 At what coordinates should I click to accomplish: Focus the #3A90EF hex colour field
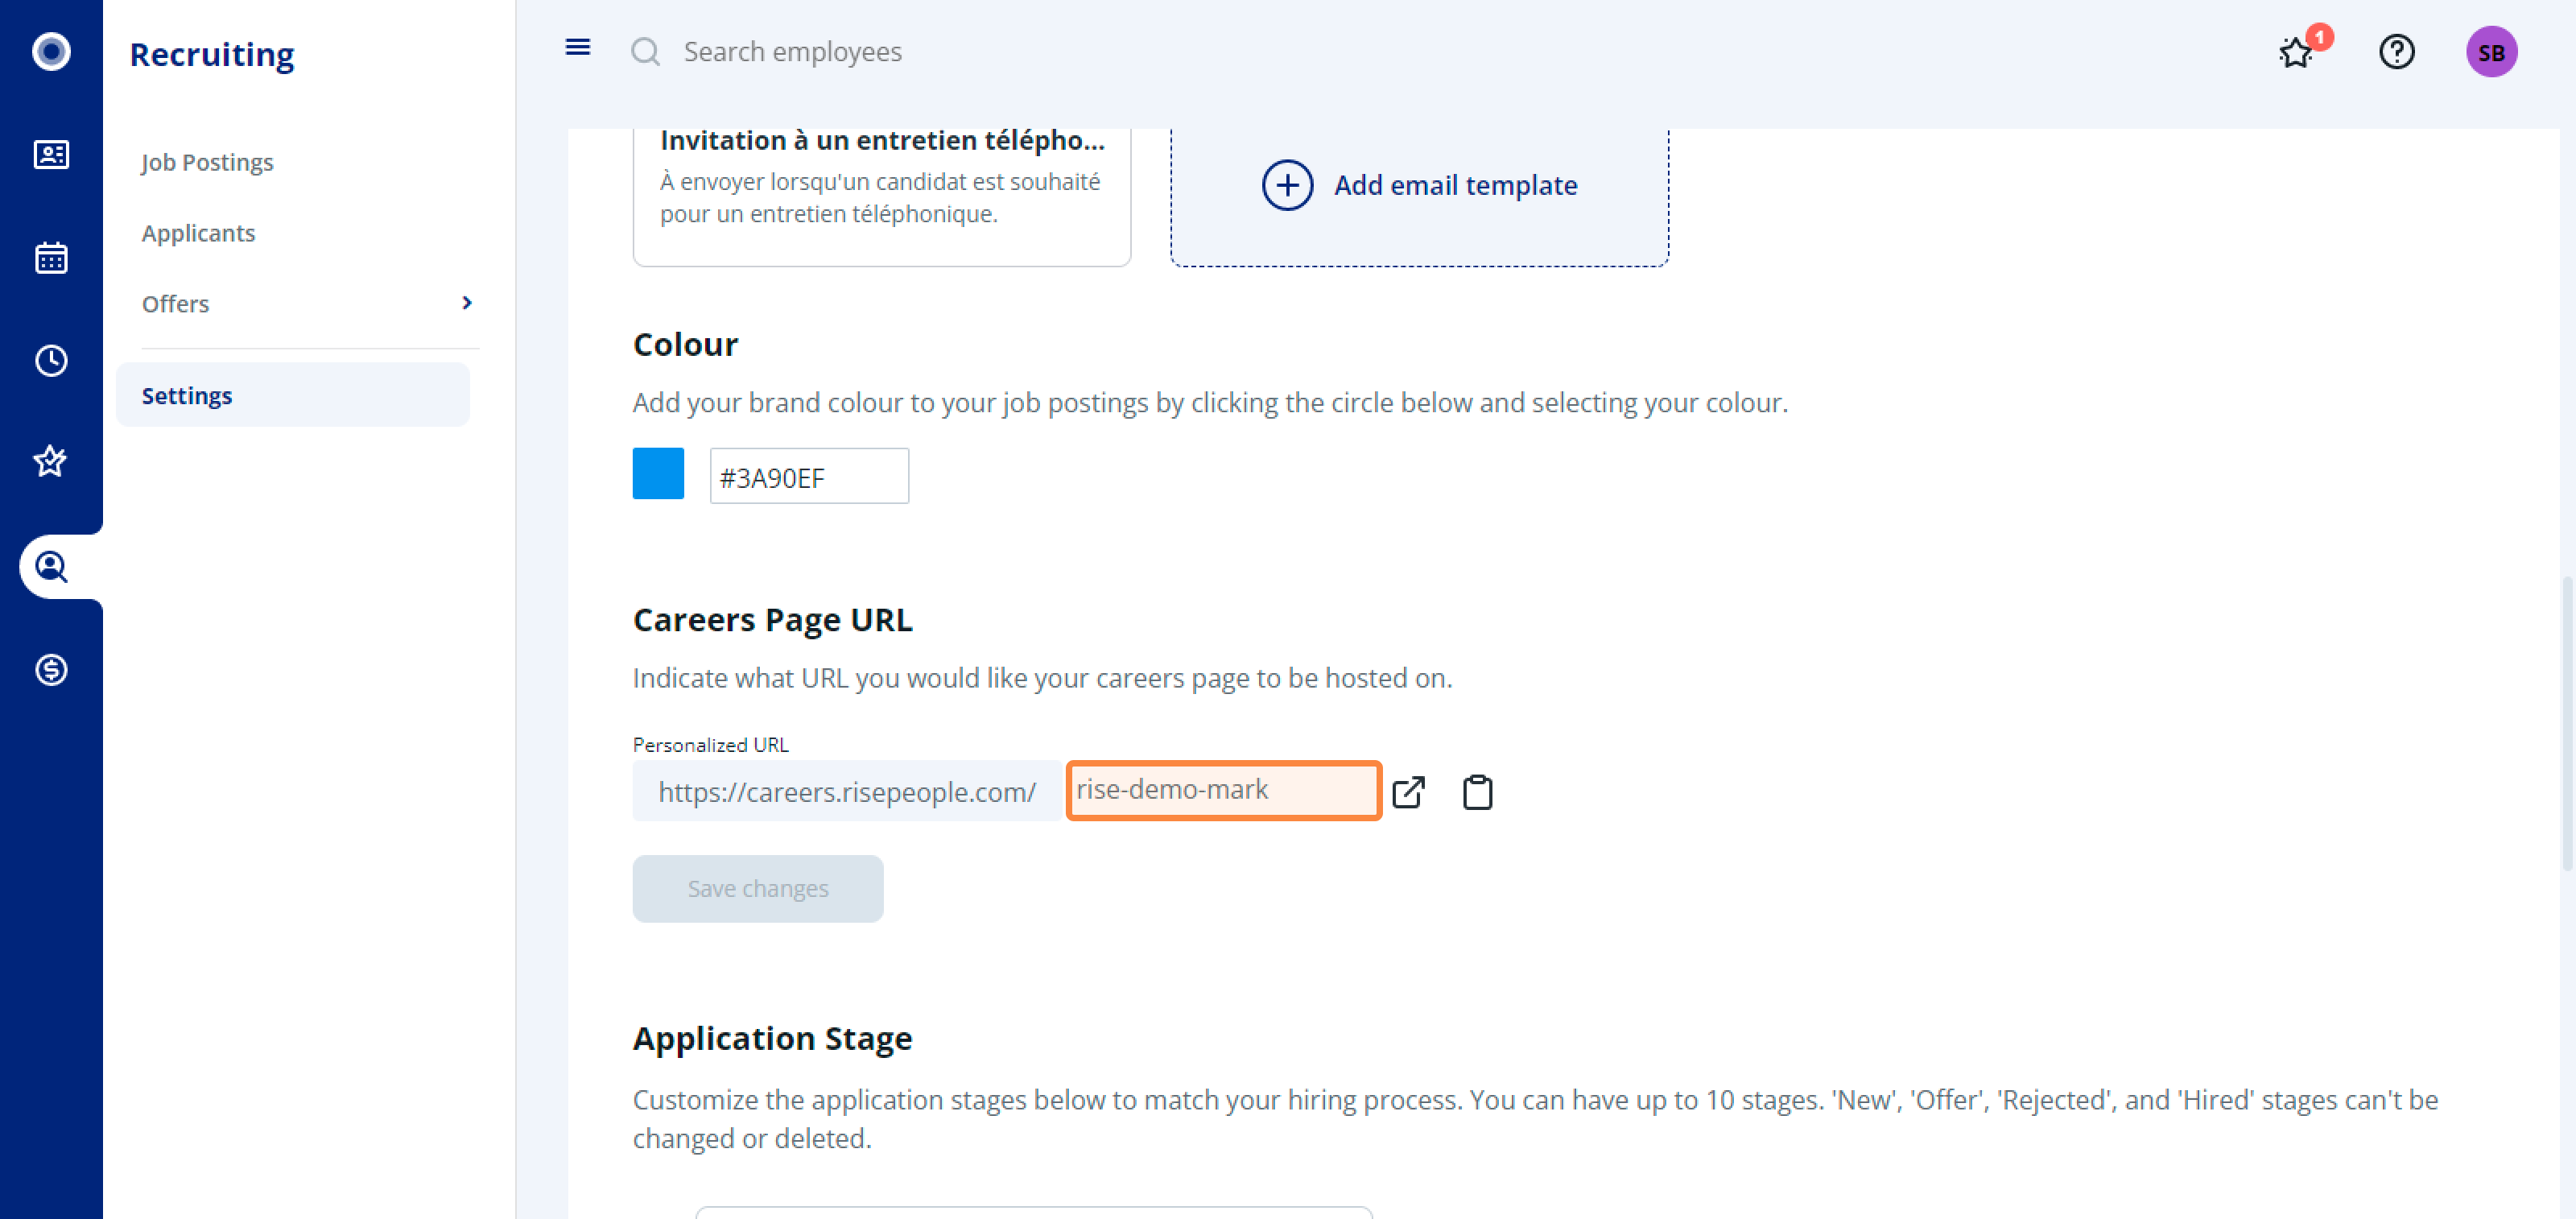pyautogui.click(x=809, y=477)
